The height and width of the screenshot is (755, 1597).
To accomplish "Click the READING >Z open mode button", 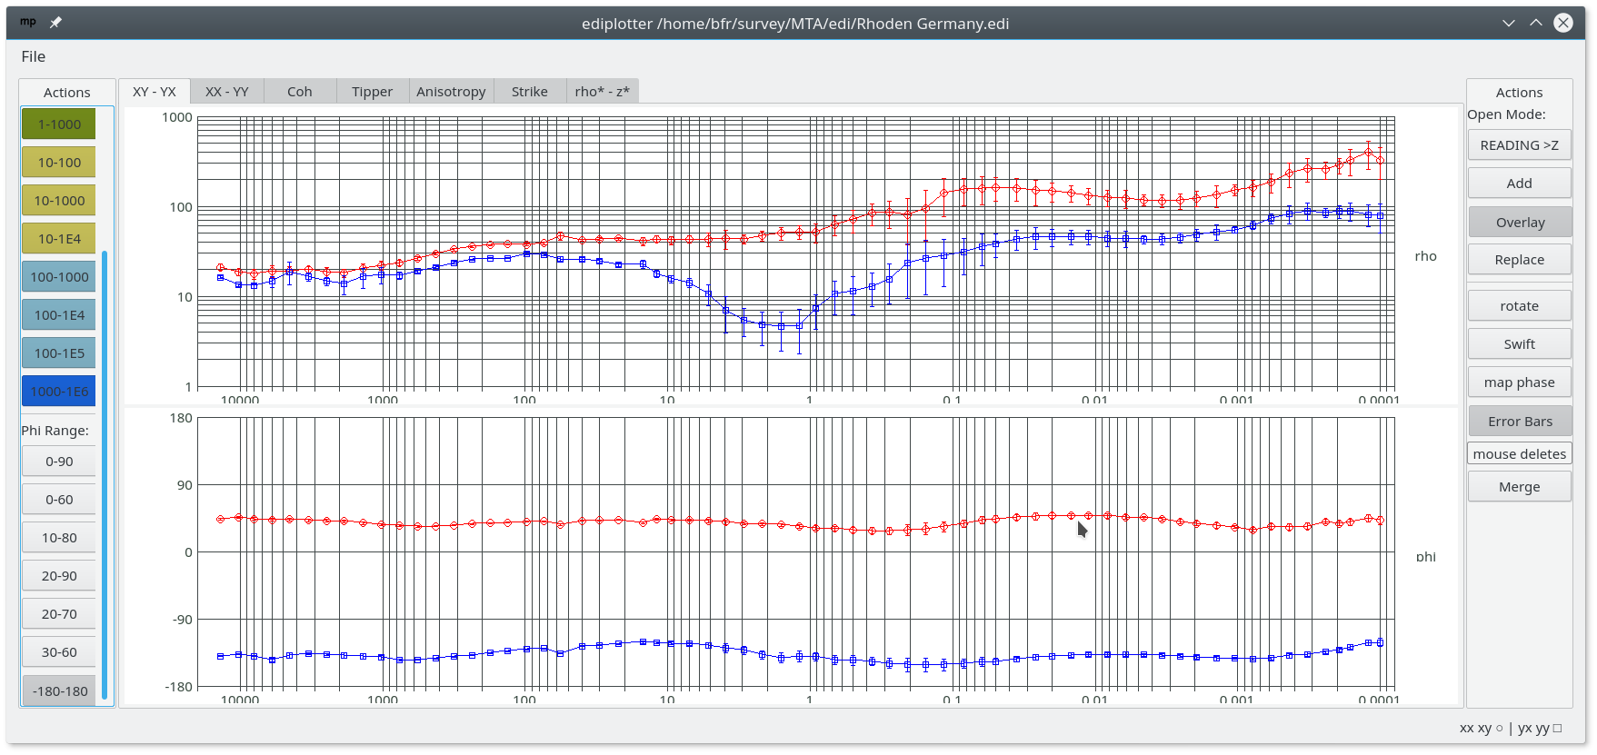I will (x=1519, y=145).
